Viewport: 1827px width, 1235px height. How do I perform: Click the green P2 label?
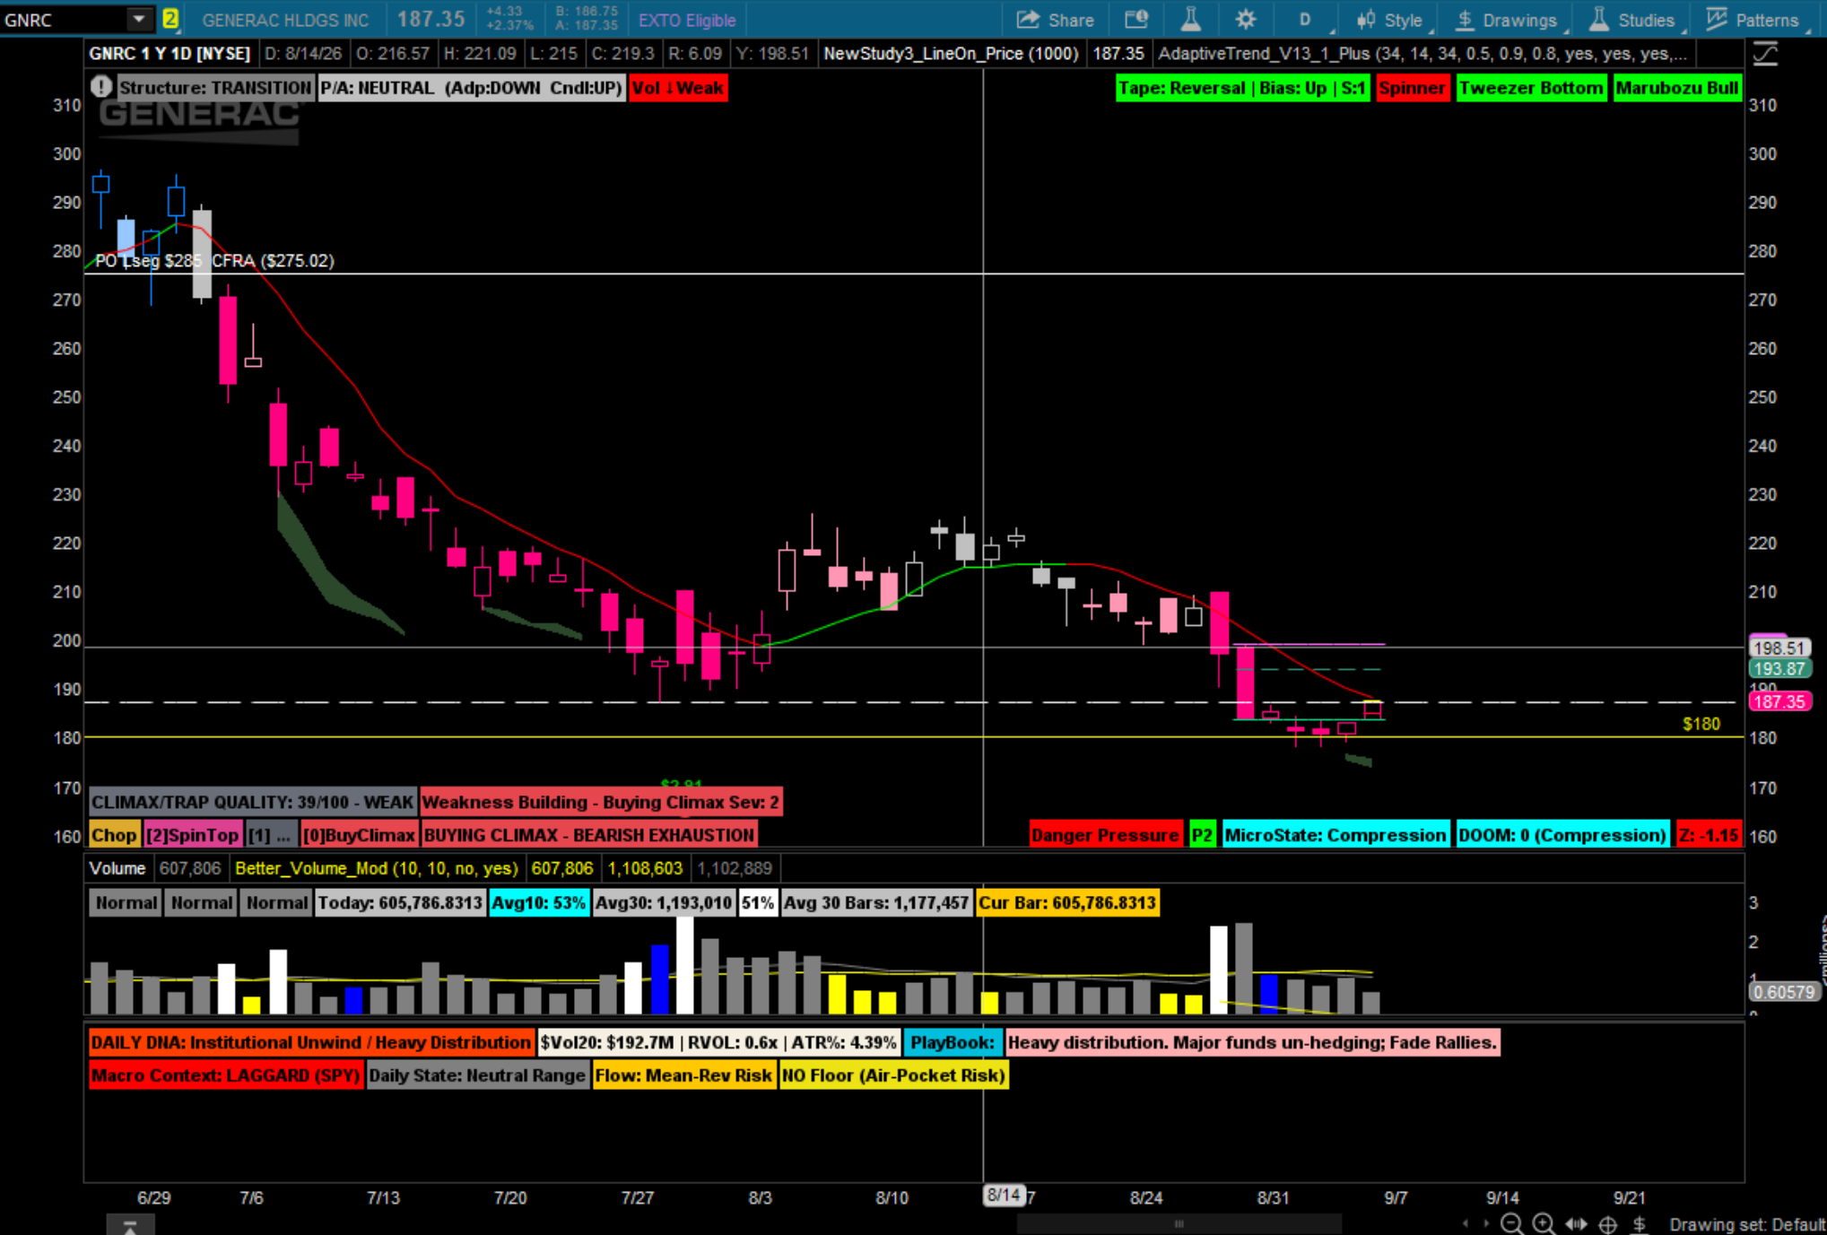point(1202,835)
